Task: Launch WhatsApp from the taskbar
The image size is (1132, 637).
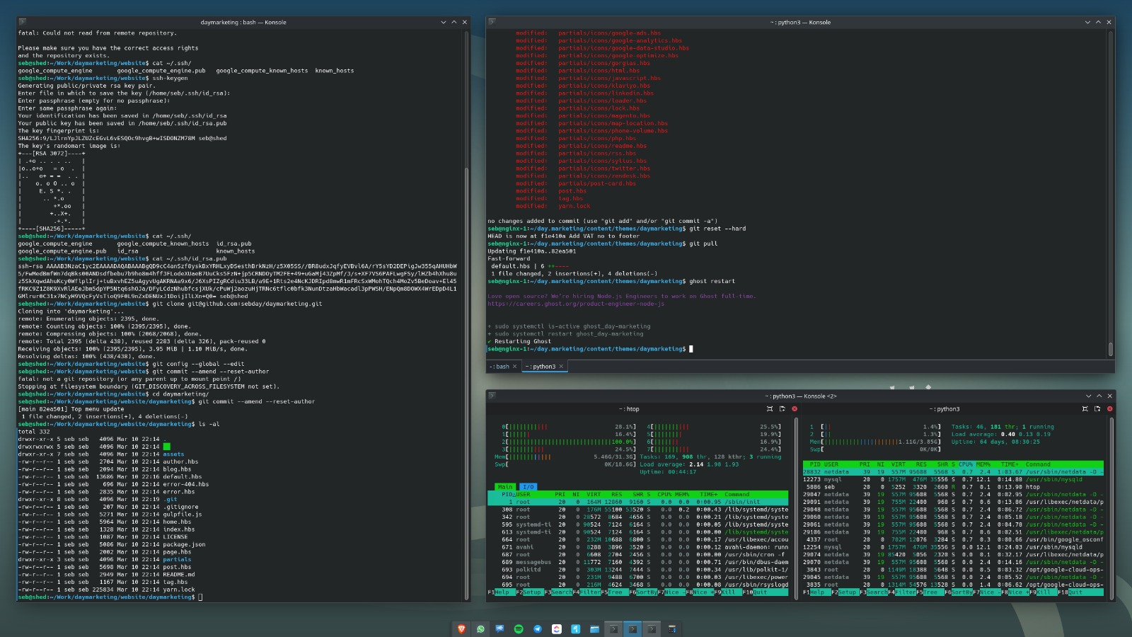Action: (481, 629)
